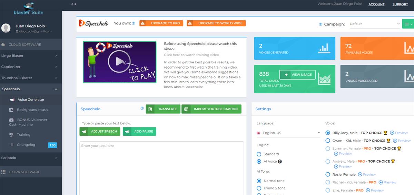Image resolution: width=414 pixels, height=195 pixels.
Task: Click the Unique Voices Used card
Action: 377,77
